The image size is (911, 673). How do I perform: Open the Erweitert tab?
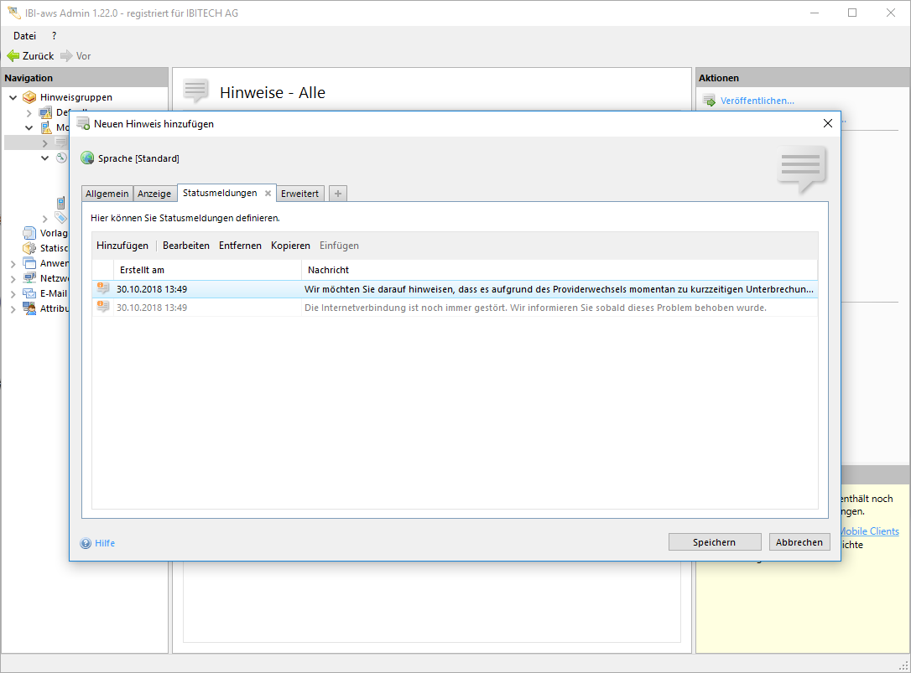pos(299,194)
